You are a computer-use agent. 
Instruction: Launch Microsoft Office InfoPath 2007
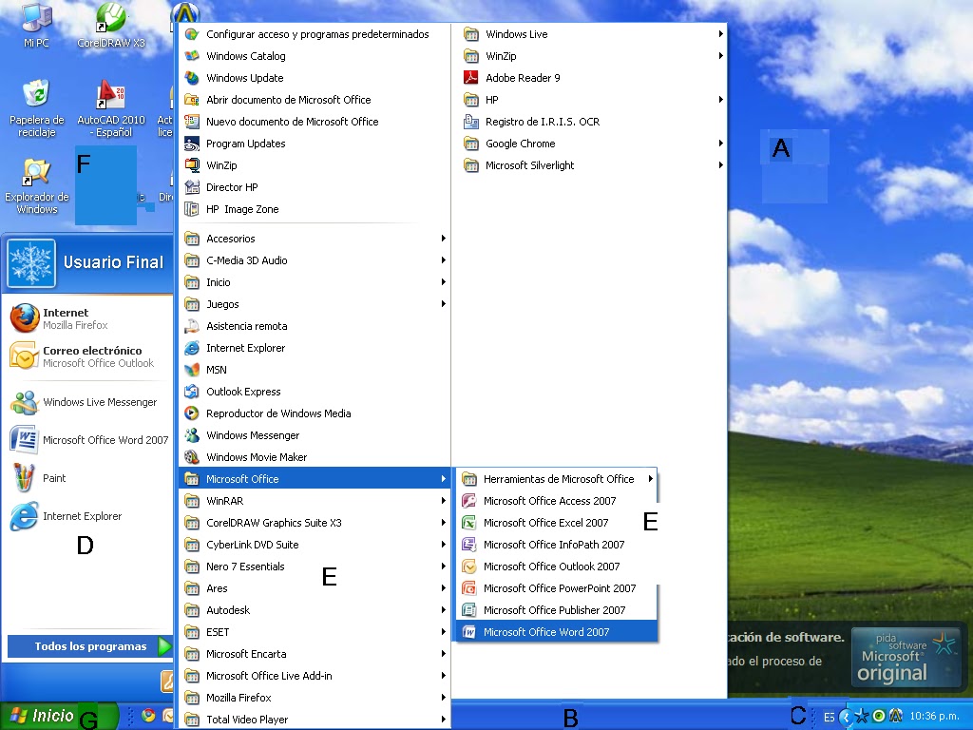coord(557,545)
